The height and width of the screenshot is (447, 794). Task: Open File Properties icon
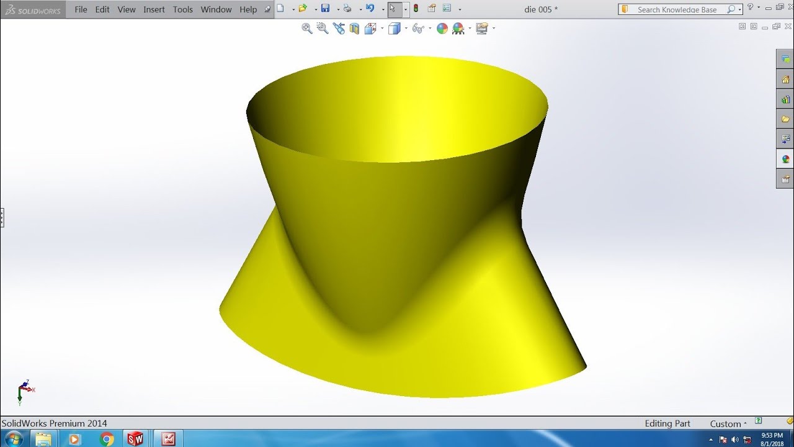(x=432, y=9)
